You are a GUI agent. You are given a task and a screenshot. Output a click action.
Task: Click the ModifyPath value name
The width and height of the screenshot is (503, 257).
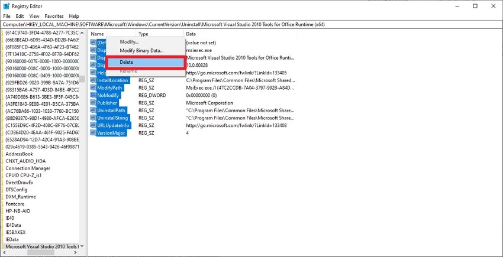point(109,88)
